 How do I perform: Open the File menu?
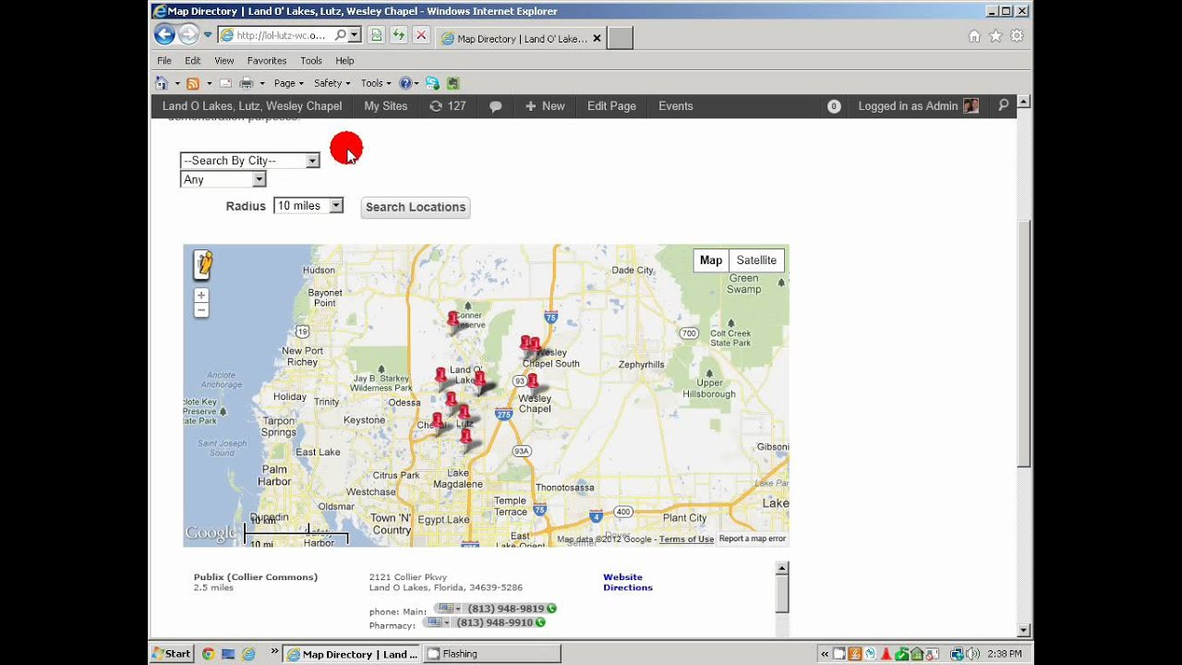pos(164,60)
